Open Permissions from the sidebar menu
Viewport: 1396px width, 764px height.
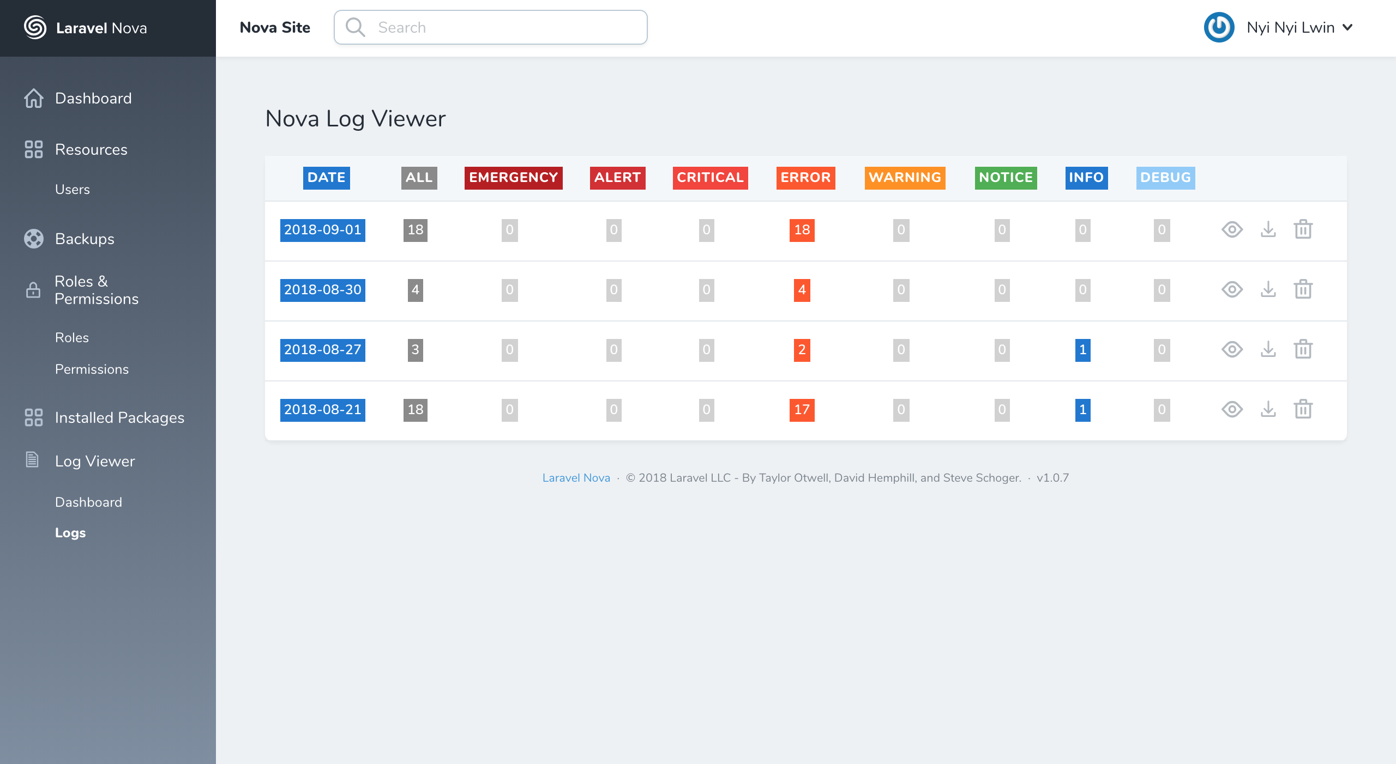[x=92, y=369]
